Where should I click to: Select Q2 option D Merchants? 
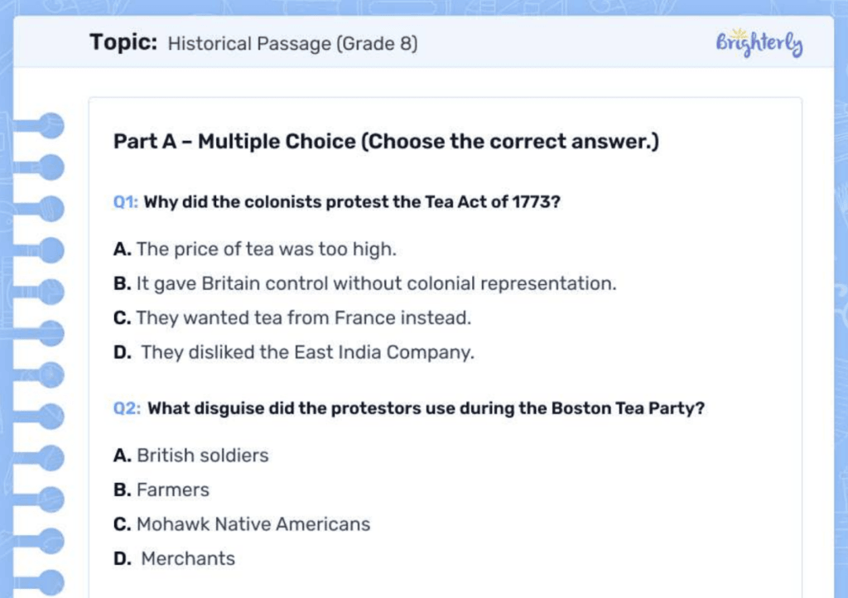(x=175, y=559)
